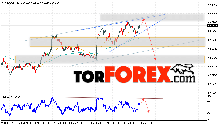Select the high value 0.60585 in header

(x=35, y=3)
